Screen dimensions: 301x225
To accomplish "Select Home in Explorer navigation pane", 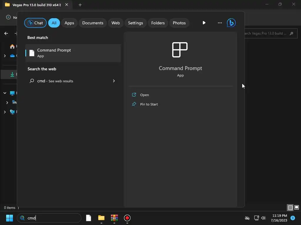I will (x=13, y=46).
